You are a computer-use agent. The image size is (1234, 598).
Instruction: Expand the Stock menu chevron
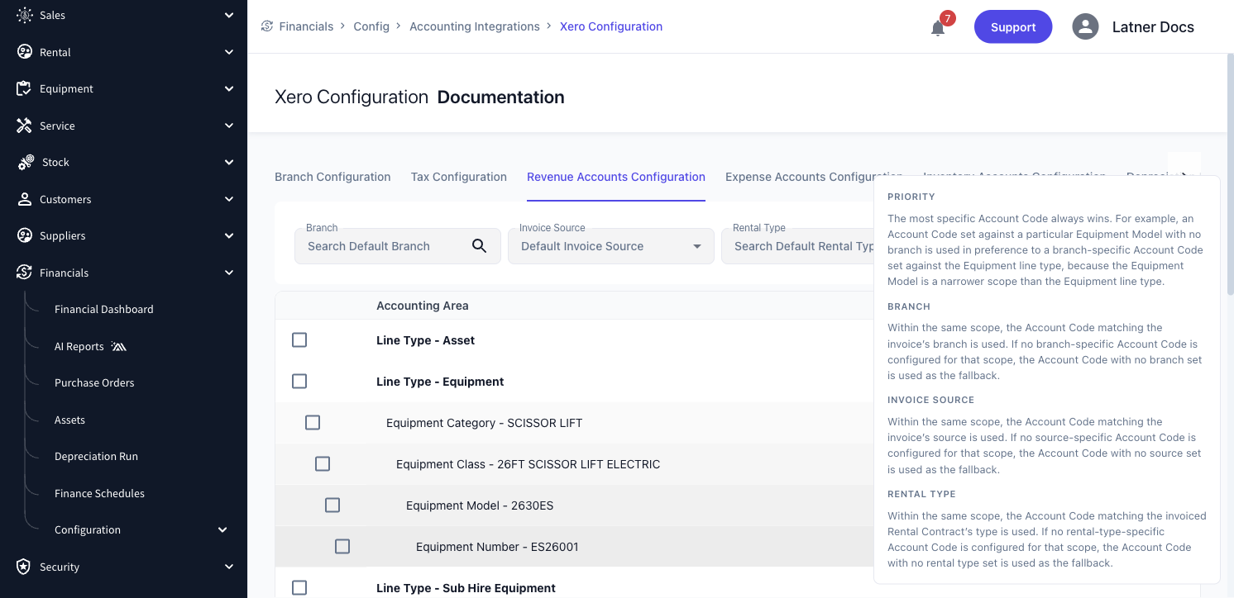(229, 162)
